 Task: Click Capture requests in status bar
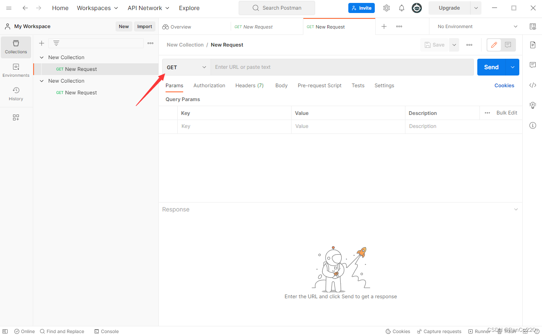439,331
